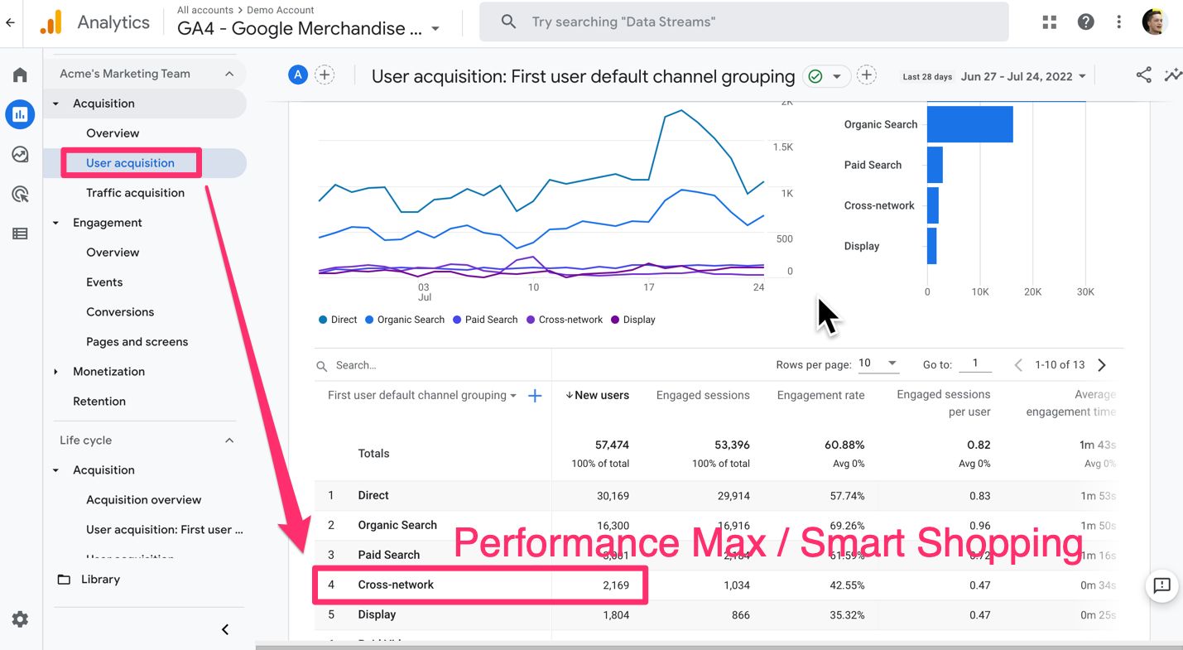Open the date range dropdown Jun 27 - Jul 24
Viewport: 1183px width, 650px height.
pos(1023,76)
